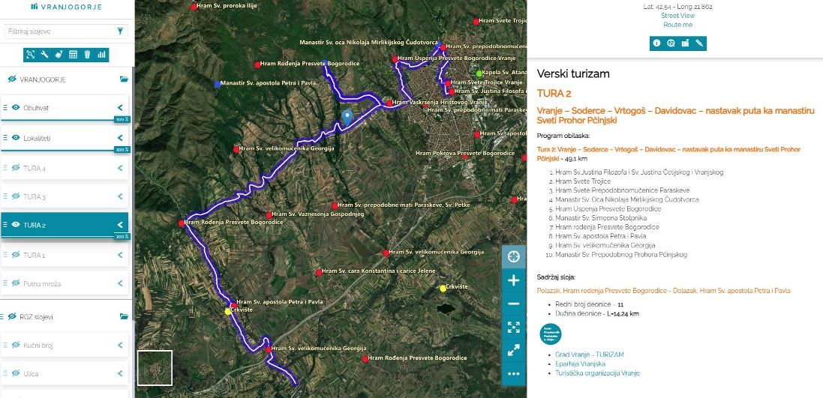The width and height of the screenshot is (823, 398).
Task: Toggle visibility of Putna mreža layer
Action: pos(16,283)
